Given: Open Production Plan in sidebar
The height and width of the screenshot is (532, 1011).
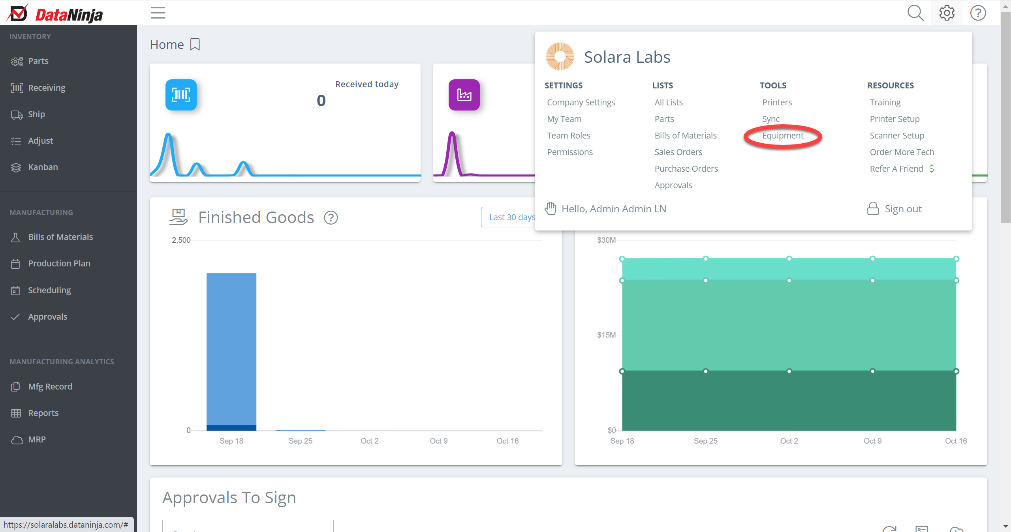Looking at the screenshot, I should [59, 264].
